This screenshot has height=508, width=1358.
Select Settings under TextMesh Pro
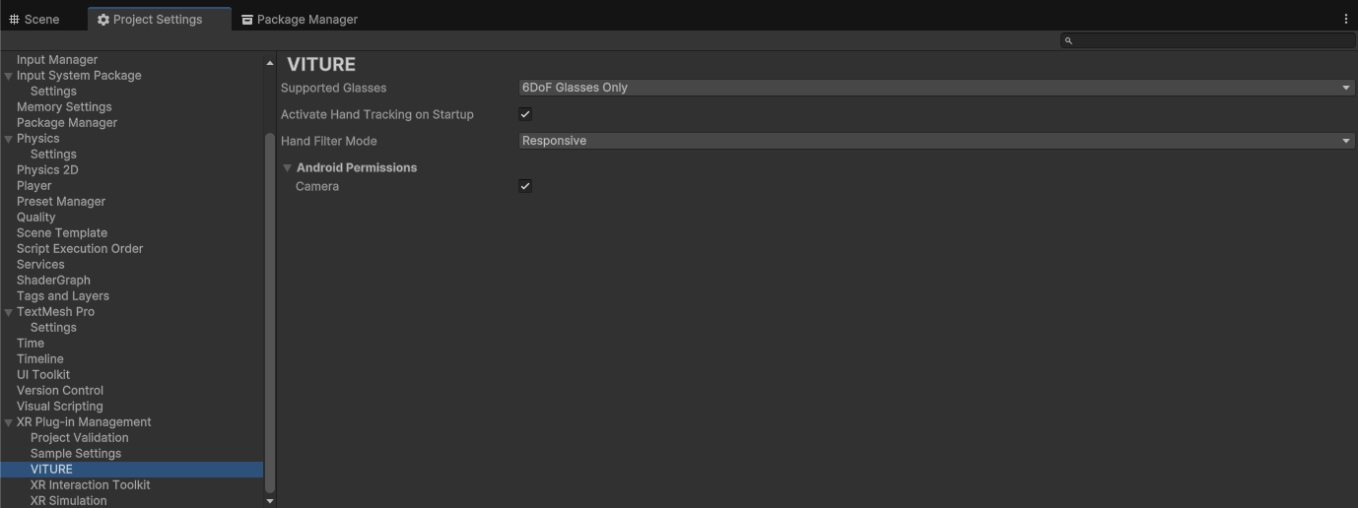click(x=53, y=328)
